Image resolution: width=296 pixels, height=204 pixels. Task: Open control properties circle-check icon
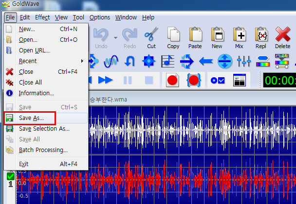pos(218,81)
